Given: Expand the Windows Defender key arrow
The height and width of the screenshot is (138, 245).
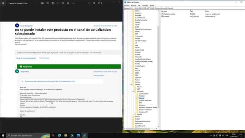Looking at the screenshot, I should [x=135, y=110].
